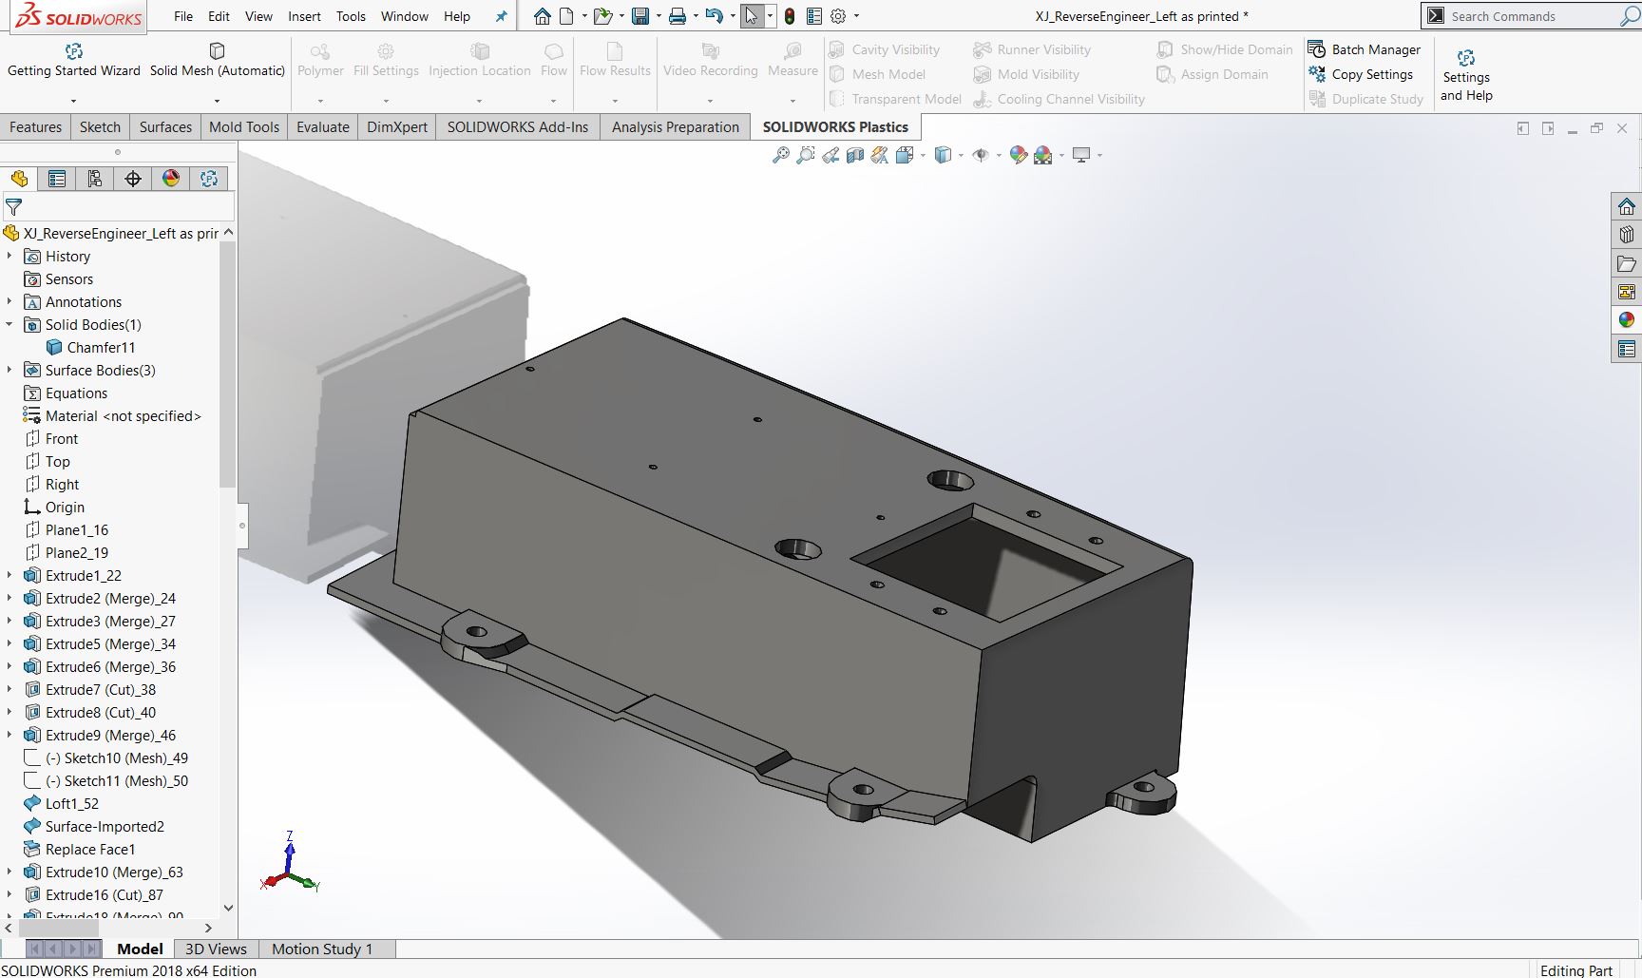Switch to the Features tab

(x=35, y=127)
